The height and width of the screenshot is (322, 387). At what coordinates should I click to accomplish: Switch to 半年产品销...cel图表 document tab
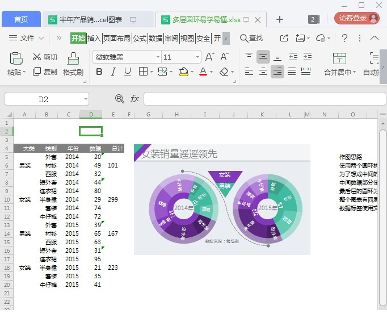pyautogui.click(x=98, y=19)
